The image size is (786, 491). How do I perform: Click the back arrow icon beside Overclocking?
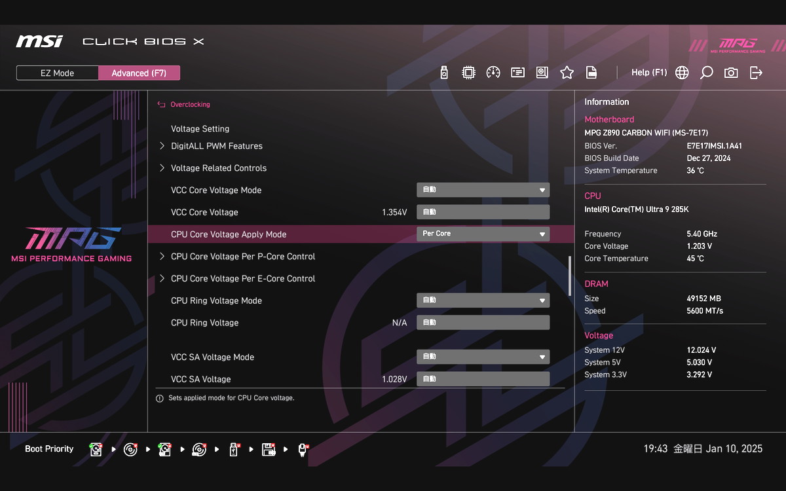click(x=161, y=105)
